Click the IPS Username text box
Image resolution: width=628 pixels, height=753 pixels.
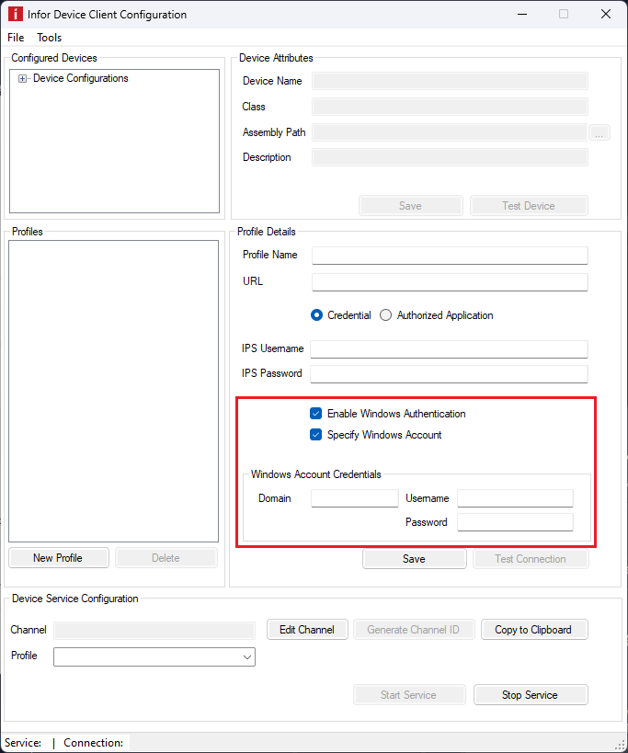click(449, 348)
